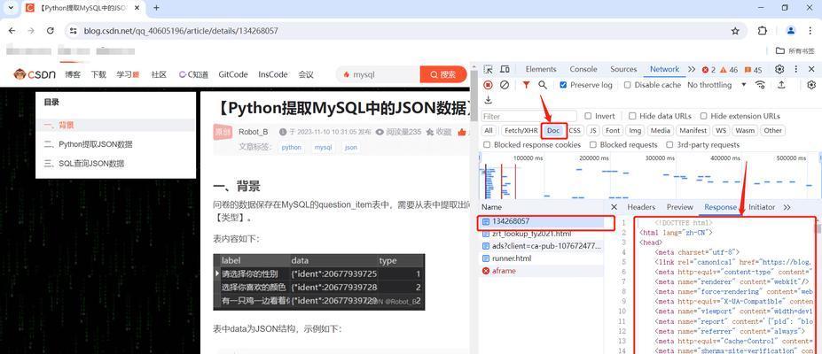Open the GitCode nav link
Screen dimensions: 822x354
click(x=232, y=74)
